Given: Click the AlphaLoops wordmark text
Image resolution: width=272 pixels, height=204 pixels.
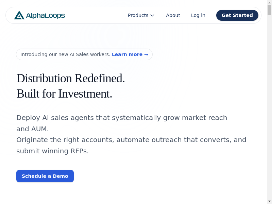Looking at the screenshot, I should point(45,15).
